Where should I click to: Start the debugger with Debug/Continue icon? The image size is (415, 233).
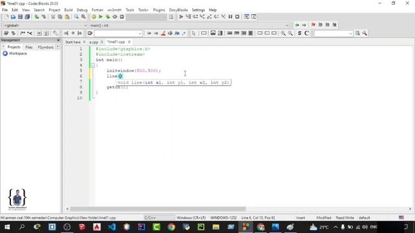(181, 17)
